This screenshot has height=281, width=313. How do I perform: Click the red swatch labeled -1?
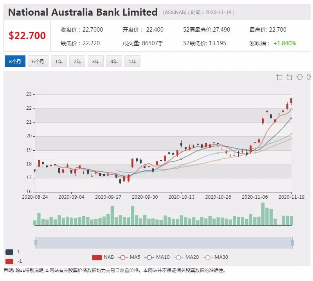click(9, 261)
